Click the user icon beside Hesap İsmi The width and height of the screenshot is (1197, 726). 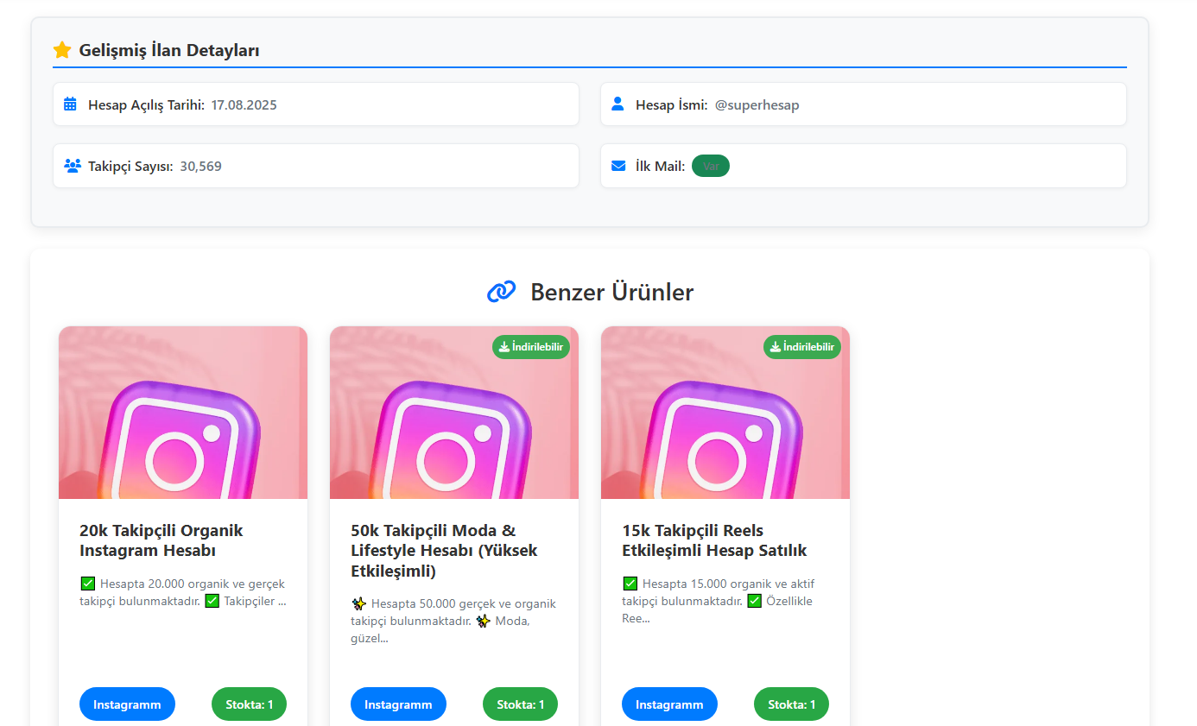point(617,104)
